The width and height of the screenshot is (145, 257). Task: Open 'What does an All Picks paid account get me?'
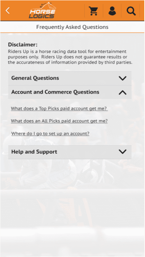59,121
